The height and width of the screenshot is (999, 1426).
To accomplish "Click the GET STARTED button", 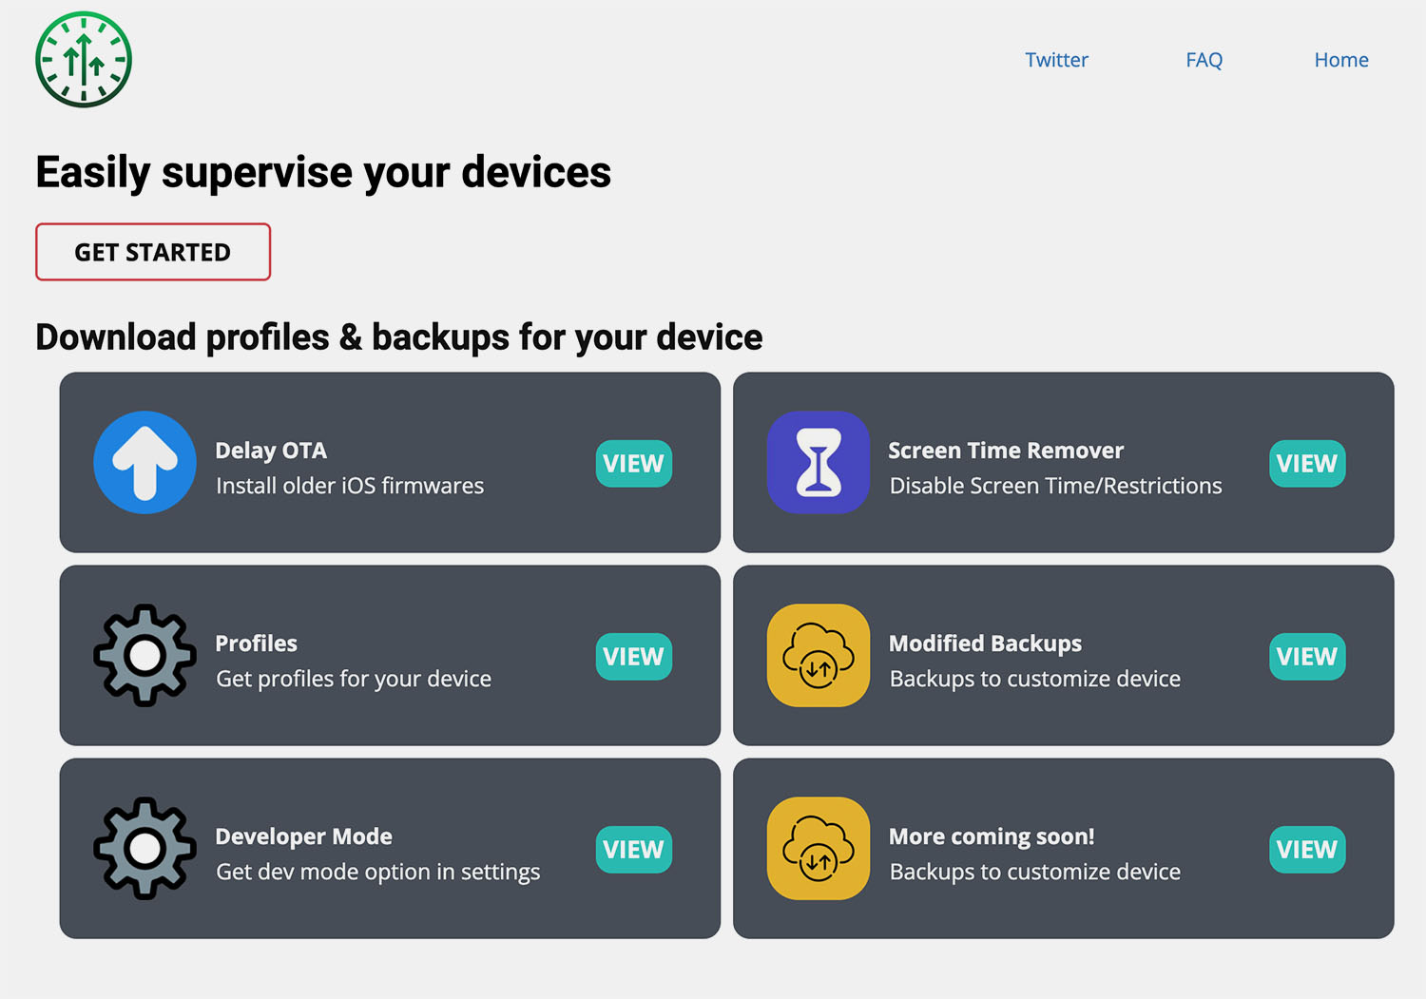I will tap(153, 252).
